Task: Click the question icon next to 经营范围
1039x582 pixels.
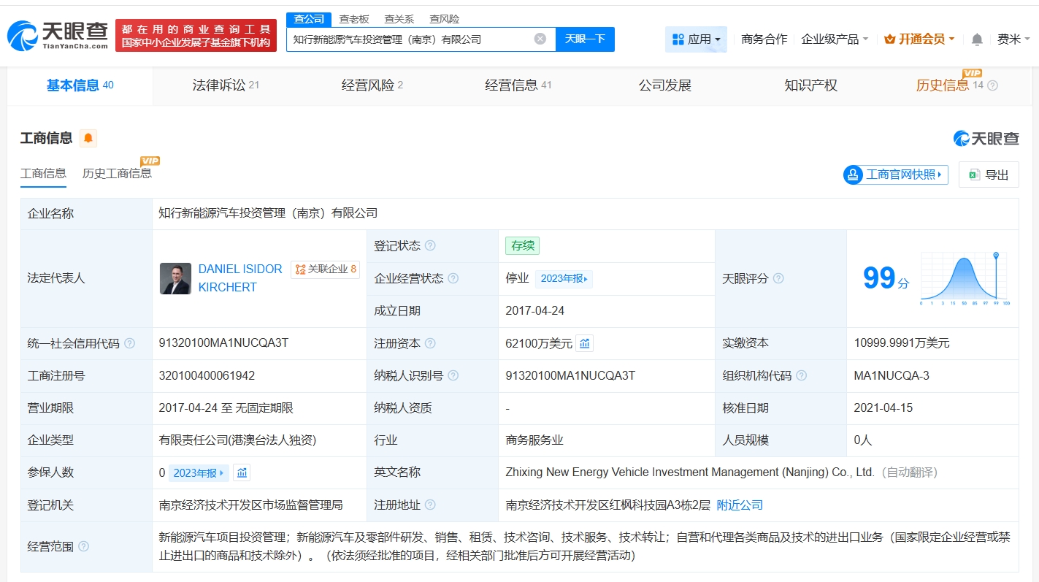Action: [x=84, y=546]
